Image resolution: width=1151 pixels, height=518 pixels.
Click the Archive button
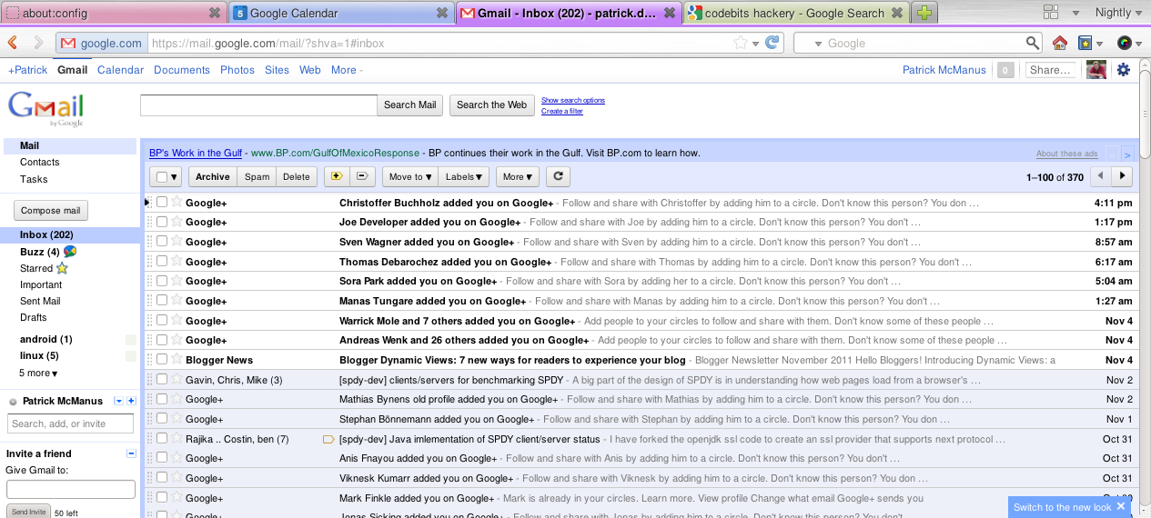pos(213,177)
